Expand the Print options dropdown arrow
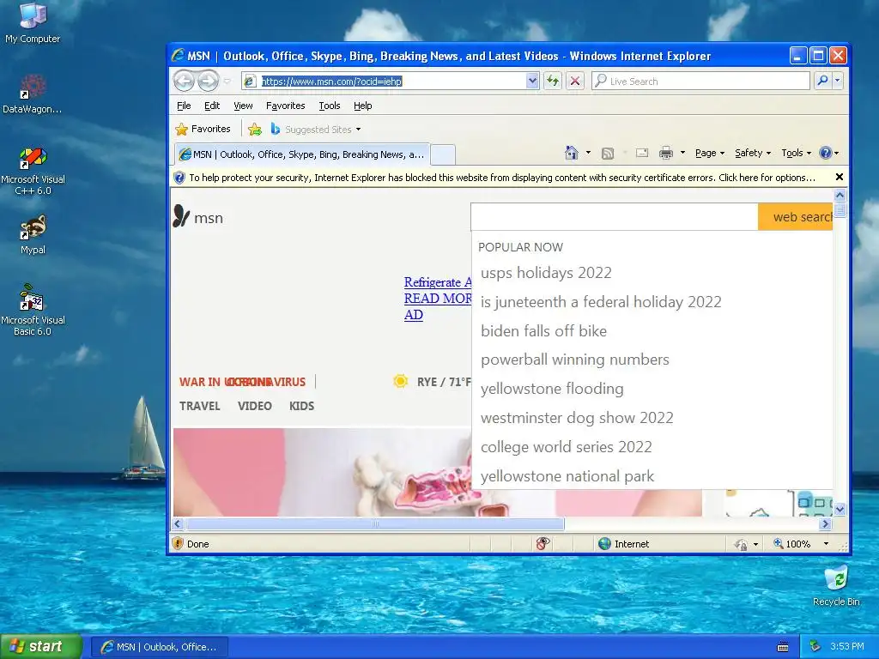The height and width of the screenshot is (659, 879). 682,153
